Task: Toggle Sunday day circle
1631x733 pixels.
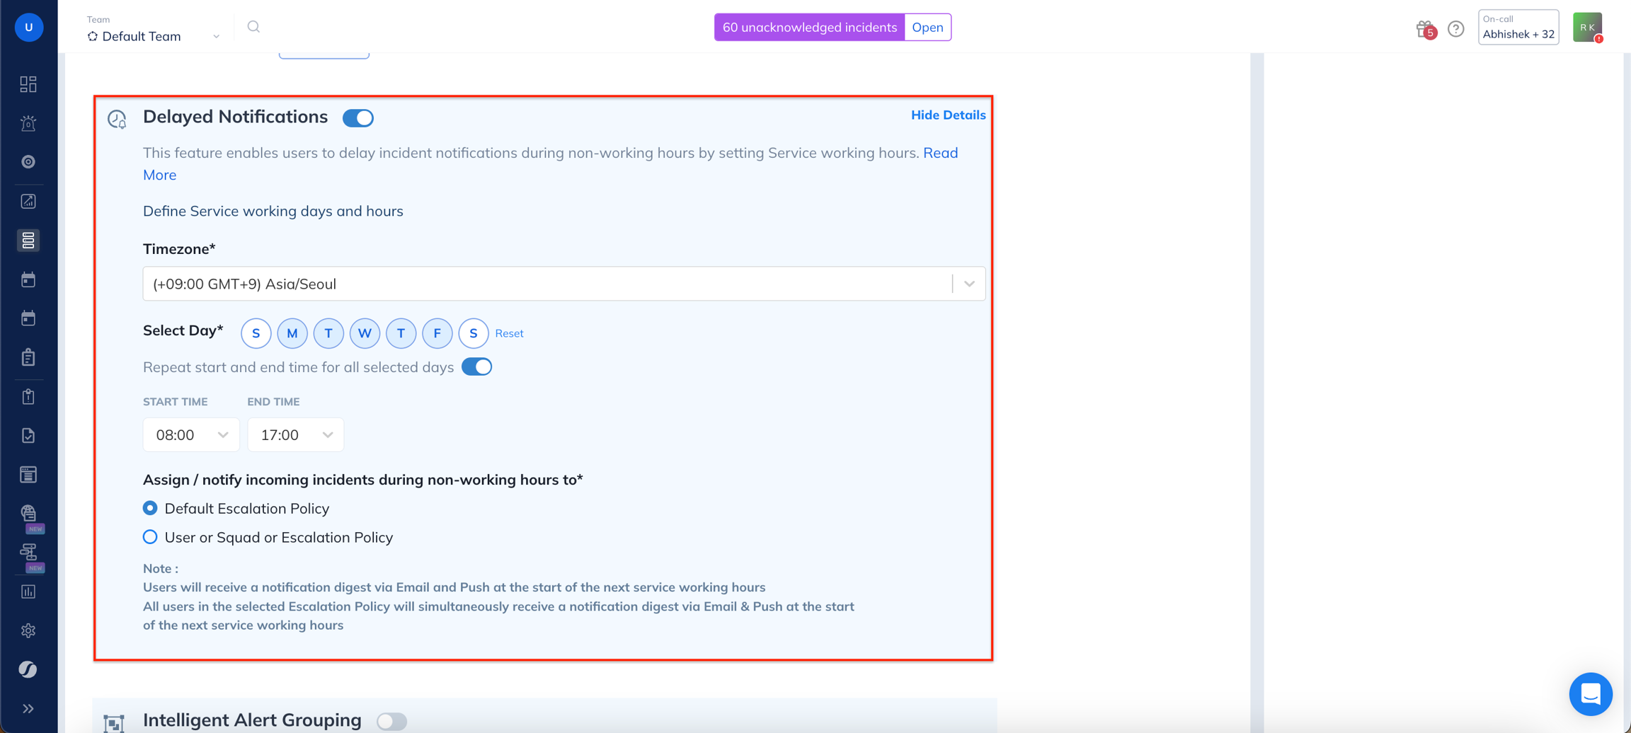Action: pyautogui.click(x=256, y=333)
